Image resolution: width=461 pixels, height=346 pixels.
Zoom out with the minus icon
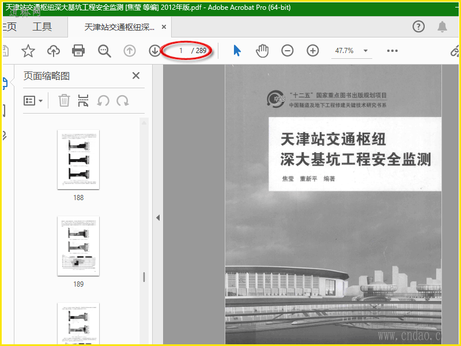[287, 51]
